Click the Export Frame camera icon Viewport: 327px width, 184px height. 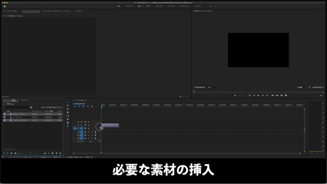(281, 95)
